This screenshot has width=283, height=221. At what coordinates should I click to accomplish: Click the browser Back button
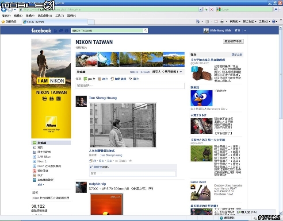[4, 9]
